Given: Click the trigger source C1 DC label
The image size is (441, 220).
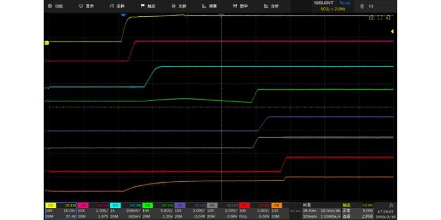Looking at the screenshot, I should point(367,206).
